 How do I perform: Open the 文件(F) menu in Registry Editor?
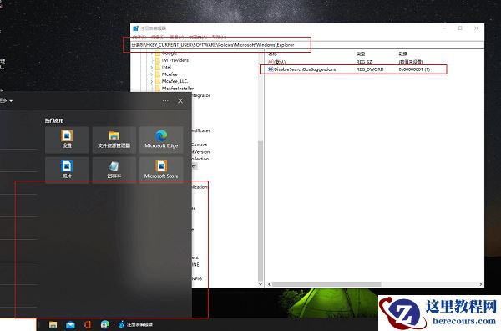(139, 37)
